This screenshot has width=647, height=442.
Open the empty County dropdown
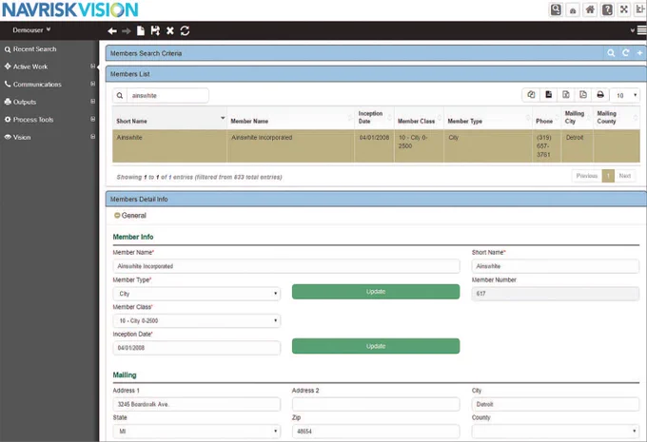pyautogui.click(x=556, y=432)
